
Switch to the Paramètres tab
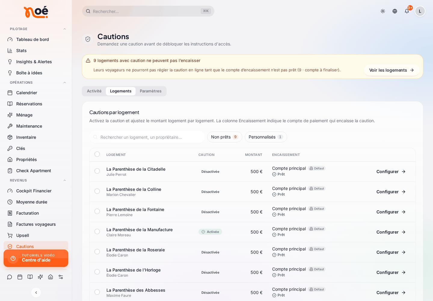151,91
